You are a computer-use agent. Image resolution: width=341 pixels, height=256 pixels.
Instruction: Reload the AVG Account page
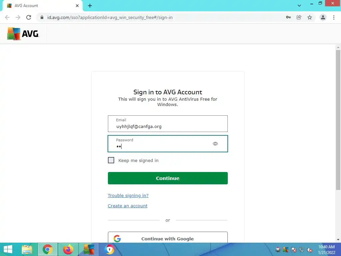pyautogui.click(x=29, y=17)
